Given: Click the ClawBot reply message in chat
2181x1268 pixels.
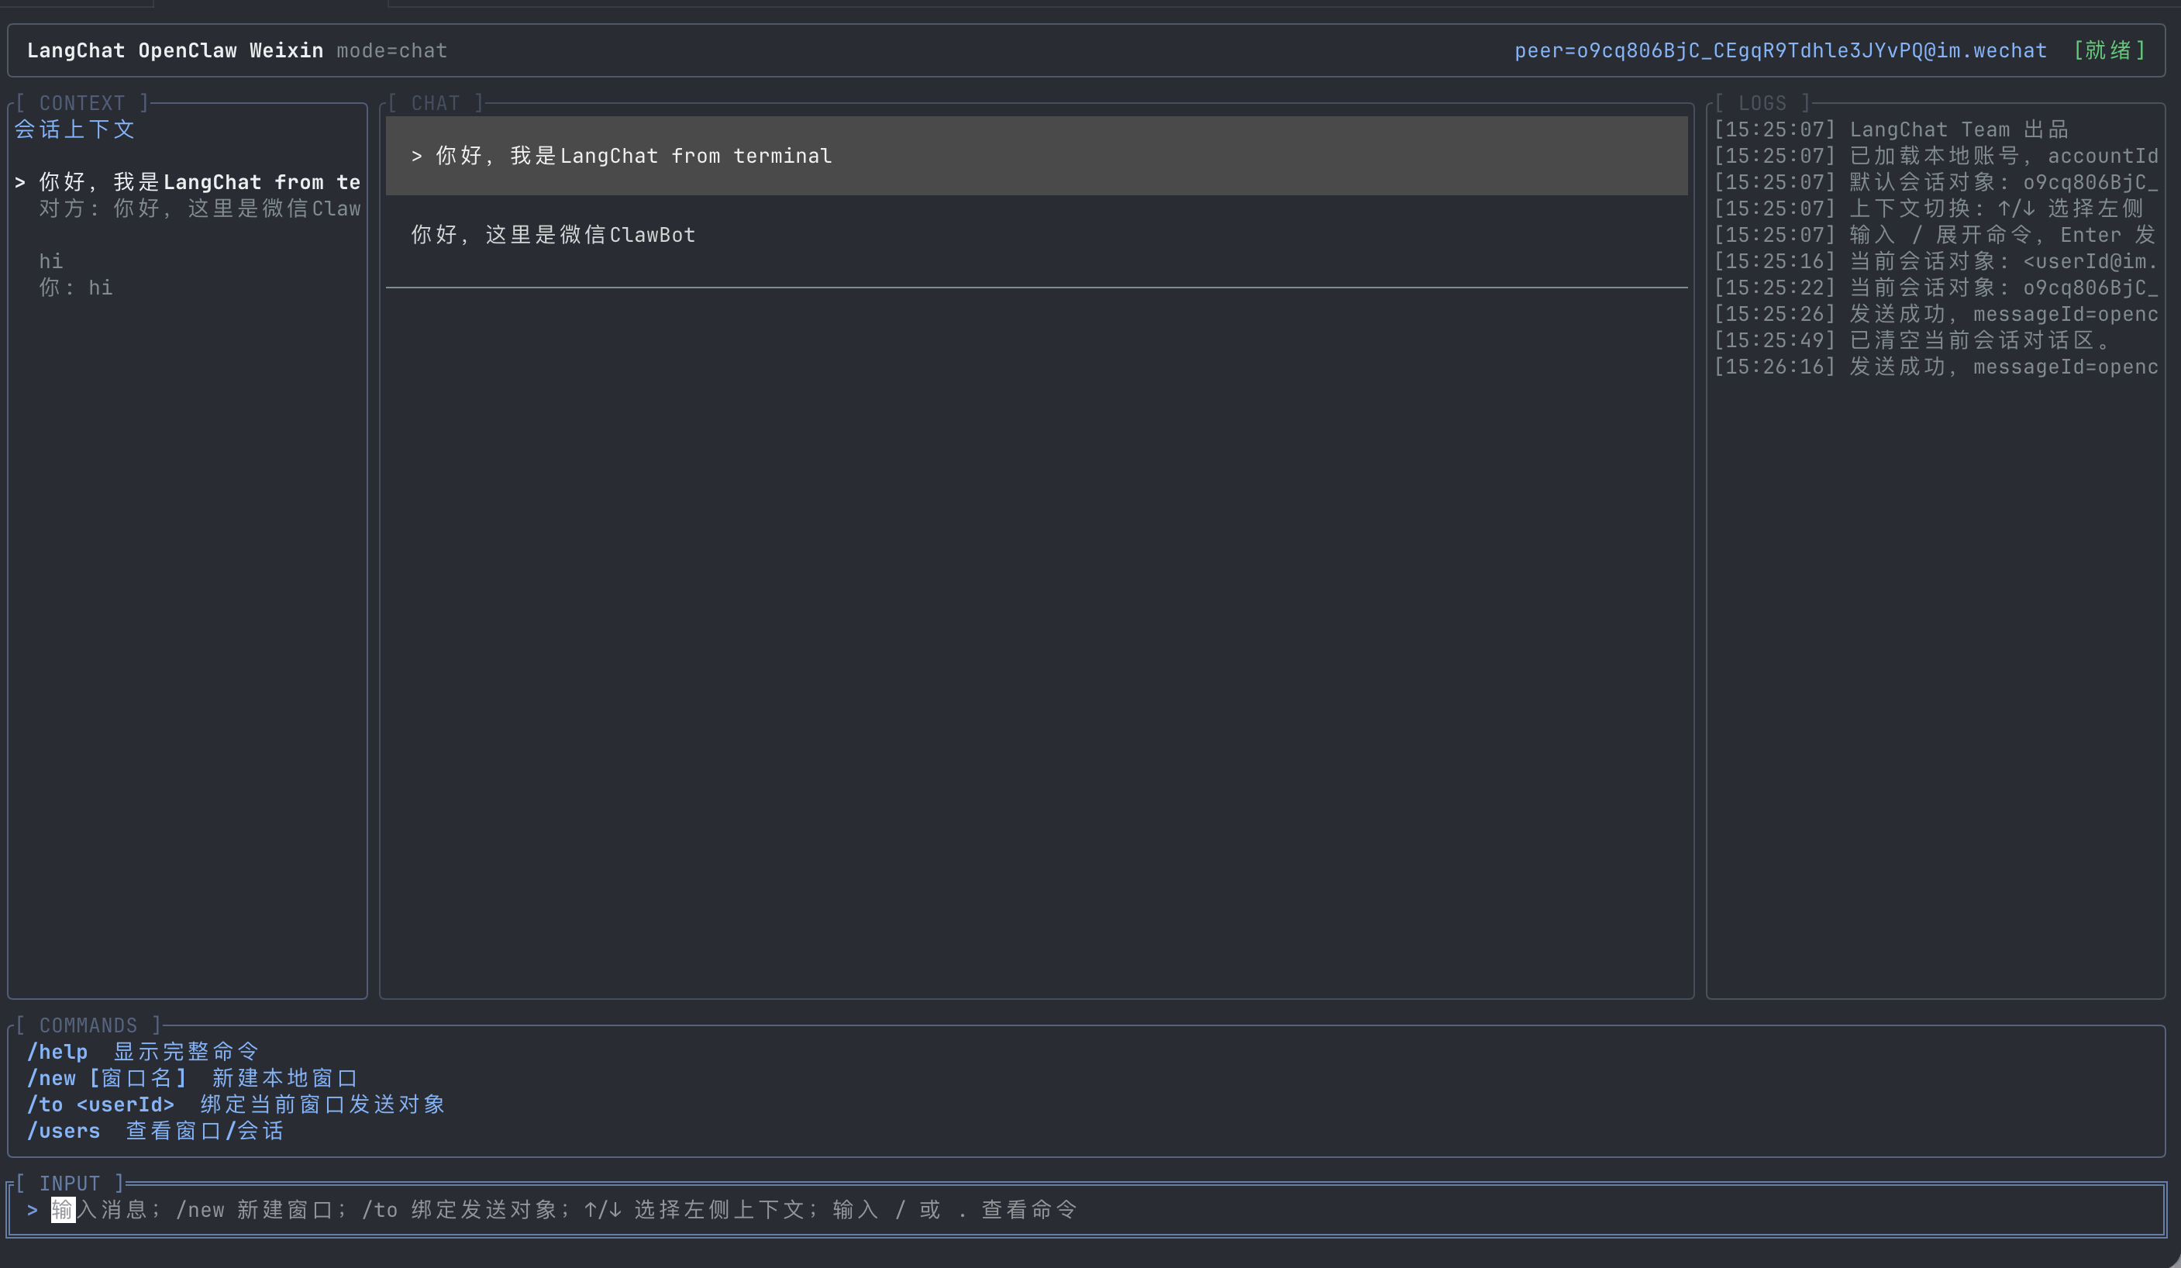Looking at the screenshot, I should pos(553,235).
